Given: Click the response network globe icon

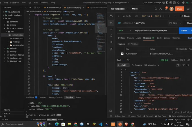Looking at the screenshot, I should 189,60.
